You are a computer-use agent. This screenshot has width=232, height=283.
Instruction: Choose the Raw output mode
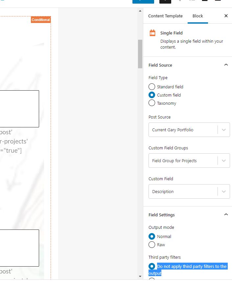tap(152, 245)
